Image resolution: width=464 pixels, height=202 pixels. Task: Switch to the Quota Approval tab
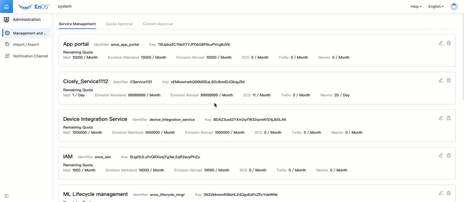(x=119, y=24)
